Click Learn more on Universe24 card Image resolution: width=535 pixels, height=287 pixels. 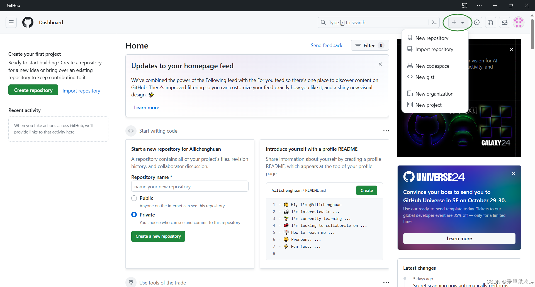[459, 239]
